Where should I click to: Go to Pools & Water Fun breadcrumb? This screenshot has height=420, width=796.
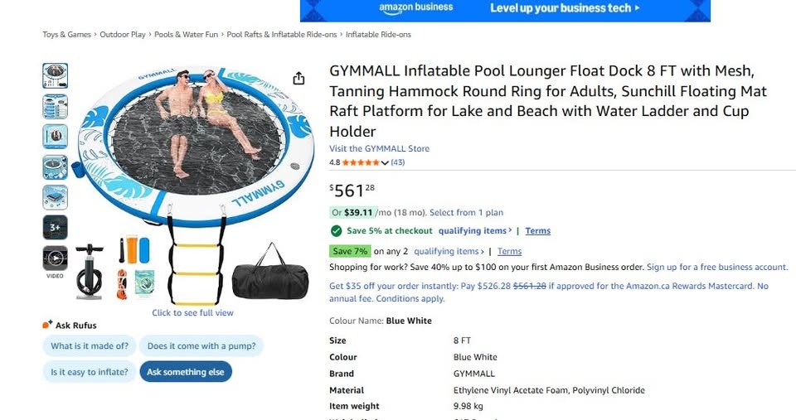click(x=186, y=35)
